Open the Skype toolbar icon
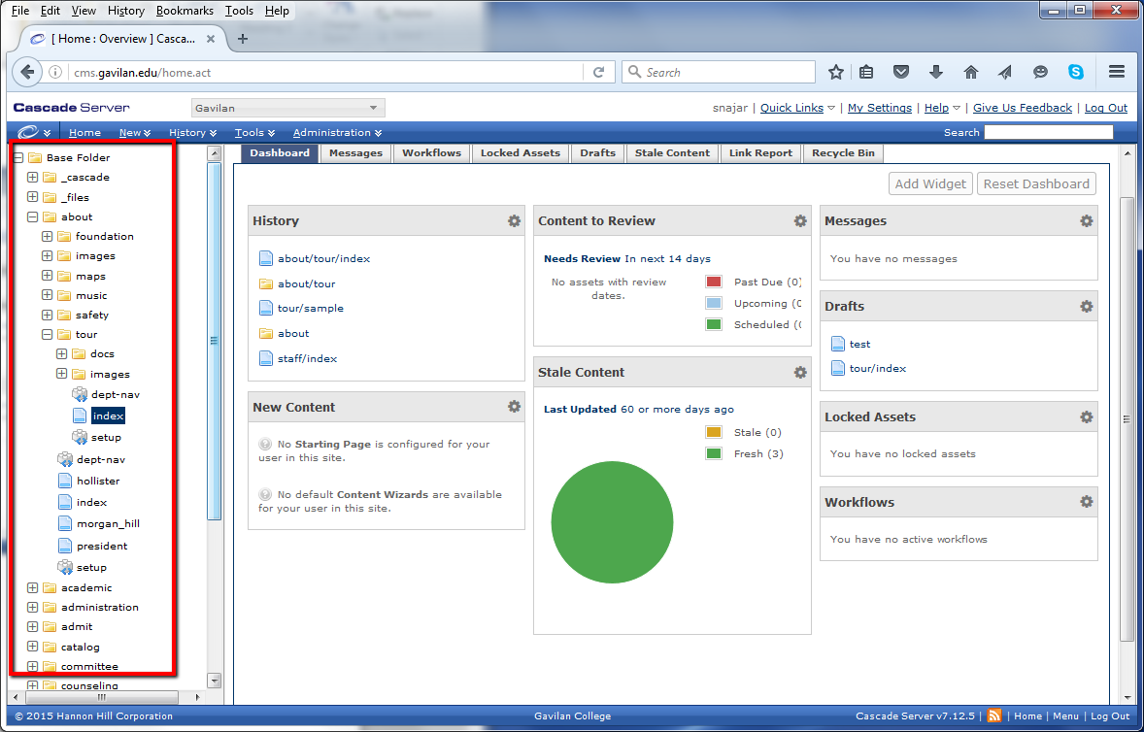The image size is (1144, 732). (x=1076, y=73)
